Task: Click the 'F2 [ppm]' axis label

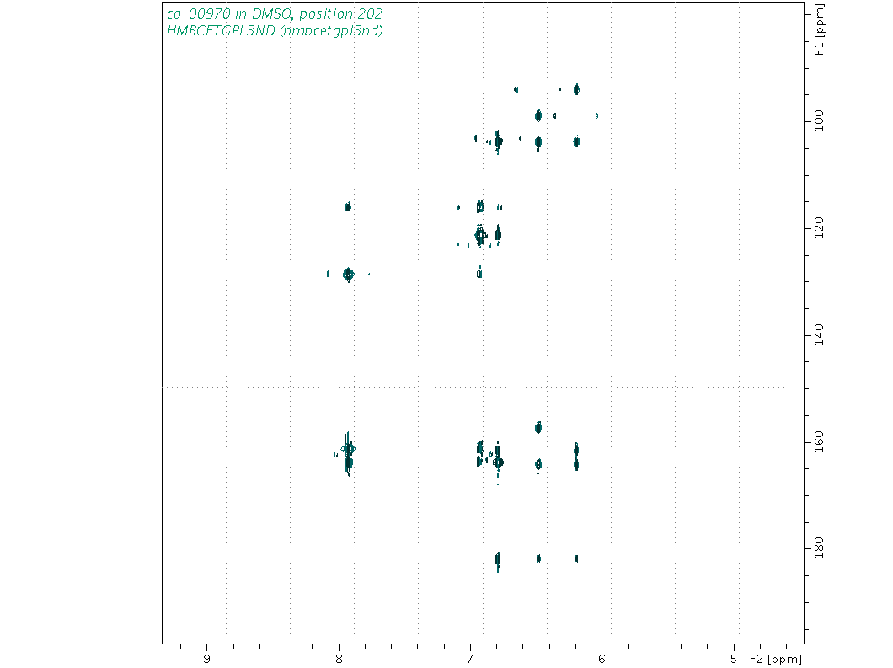Action: click(x=776, y=659)
